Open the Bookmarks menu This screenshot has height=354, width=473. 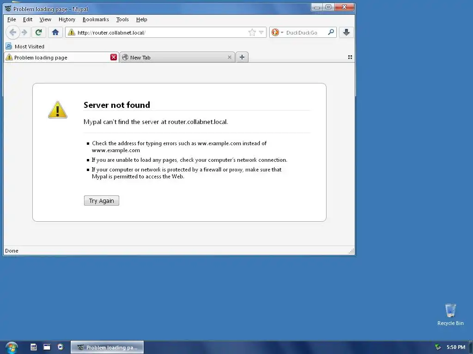pyautogui.click(x=96, y=19)
